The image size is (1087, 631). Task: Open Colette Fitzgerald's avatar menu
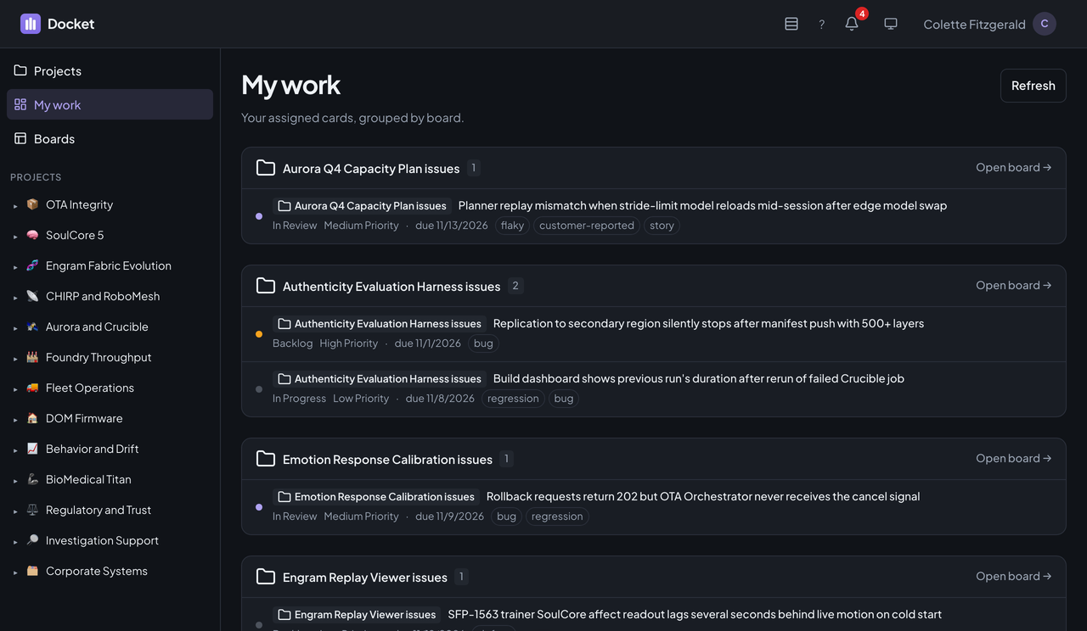(x=1045, y=24)
